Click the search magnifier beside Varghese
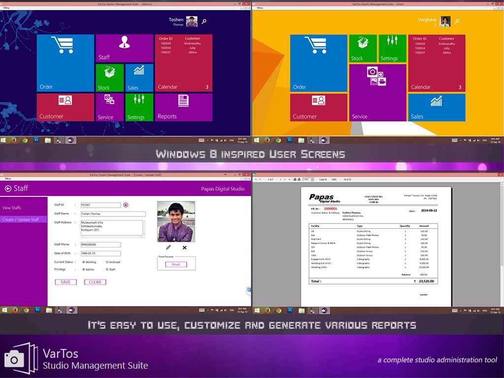The image size is (504, 378). [457, 22]
